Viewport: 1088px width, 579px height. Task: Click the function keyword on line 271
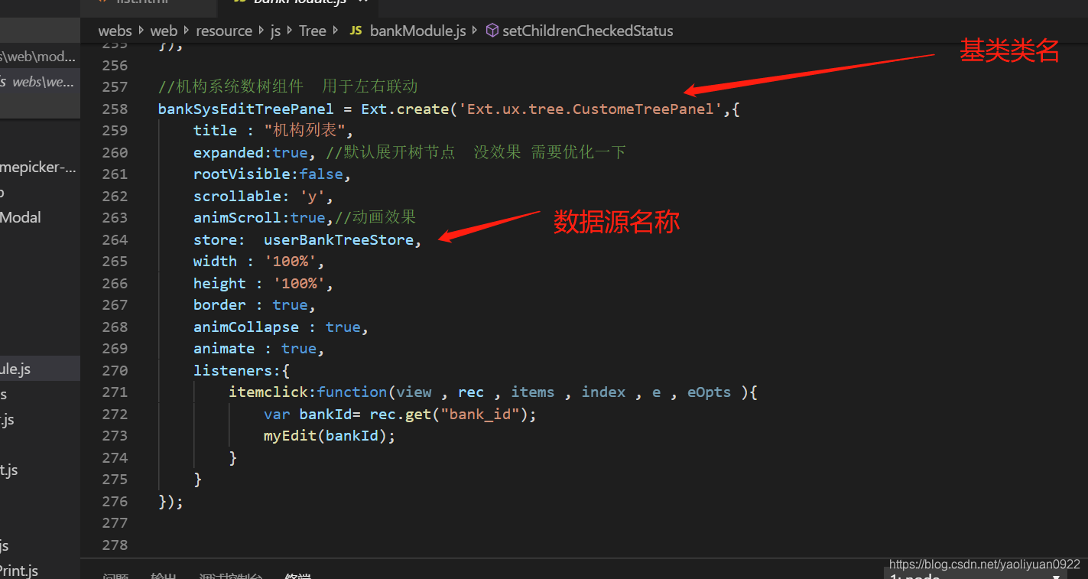pos(352,392)
